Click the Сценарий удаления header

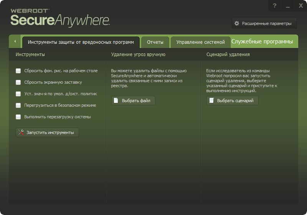click(x=228, y=55)
